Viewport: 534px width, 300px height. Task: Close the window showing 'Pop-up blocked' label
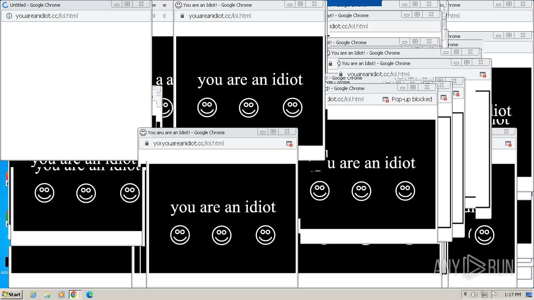[427, 87]
